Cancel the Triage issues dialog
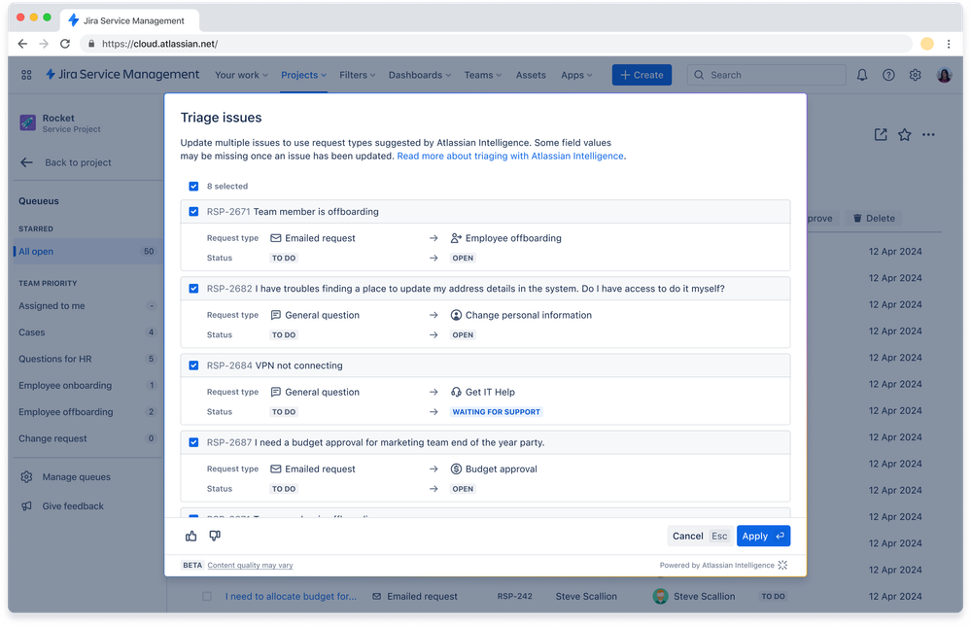Screen dimensions: 971x626 pyautogui.click(x=699, y=536)
